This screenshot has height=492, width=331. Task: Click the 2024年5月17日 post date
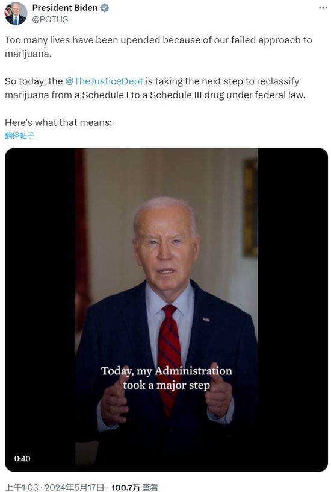point(74,487)
